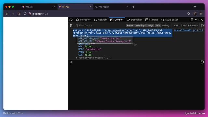Focus the Filter Output field
This screenshot has width=208, height=117.
100,25
